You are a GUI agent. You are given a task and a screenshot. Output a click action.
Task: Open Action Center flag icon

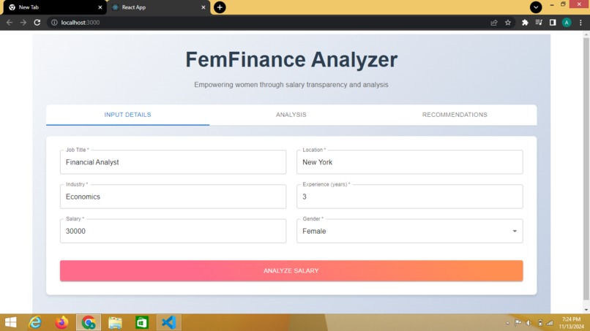point(518,323)
